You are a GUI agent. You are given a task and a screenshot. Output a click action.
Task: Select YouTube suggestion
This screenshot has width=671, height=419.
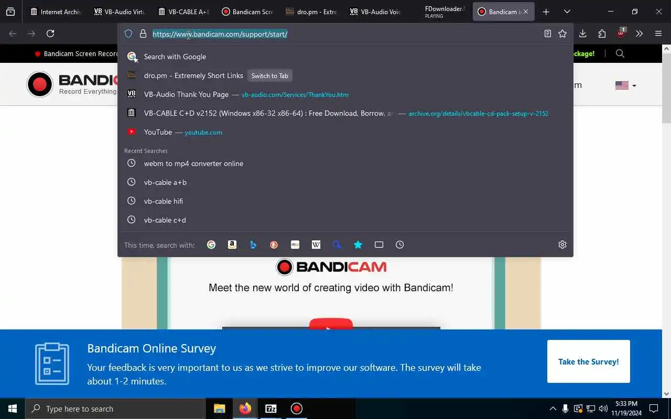(345, 132)
